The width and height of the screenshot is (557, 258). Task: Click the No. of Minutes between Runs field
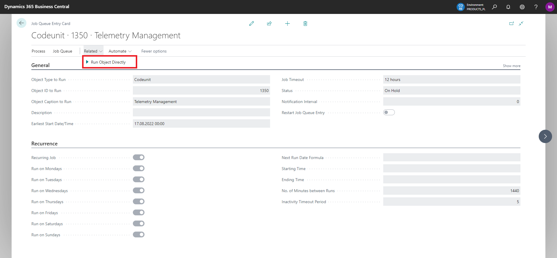click(x=452, y=191)
